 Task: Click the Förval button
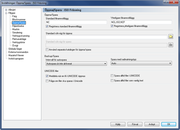135,124
